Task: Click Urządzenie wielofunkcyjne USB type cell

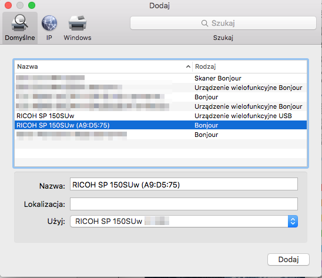Action: [243, 116]
